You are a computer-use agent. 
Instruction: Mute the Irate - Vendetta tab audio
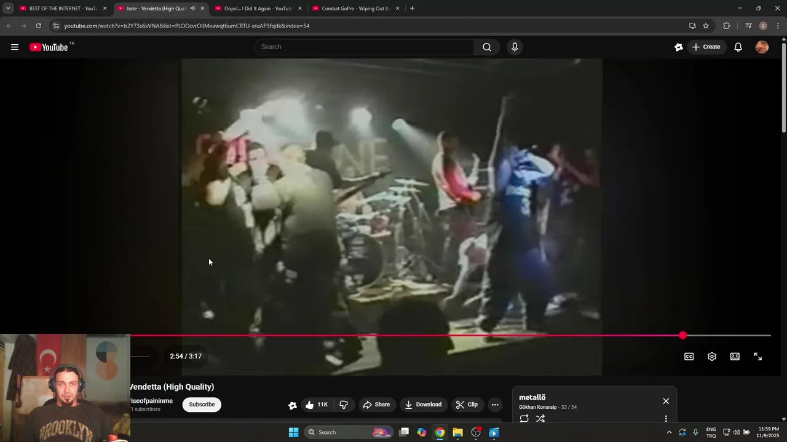192,9
